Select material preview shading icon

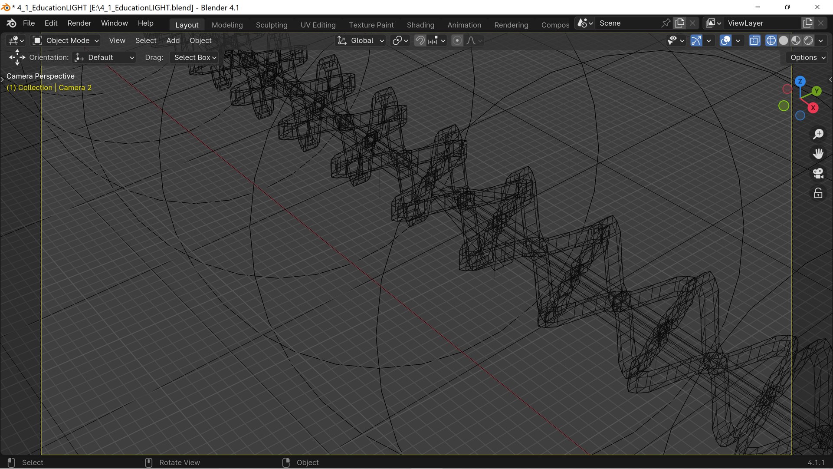(x=796, y=40)
